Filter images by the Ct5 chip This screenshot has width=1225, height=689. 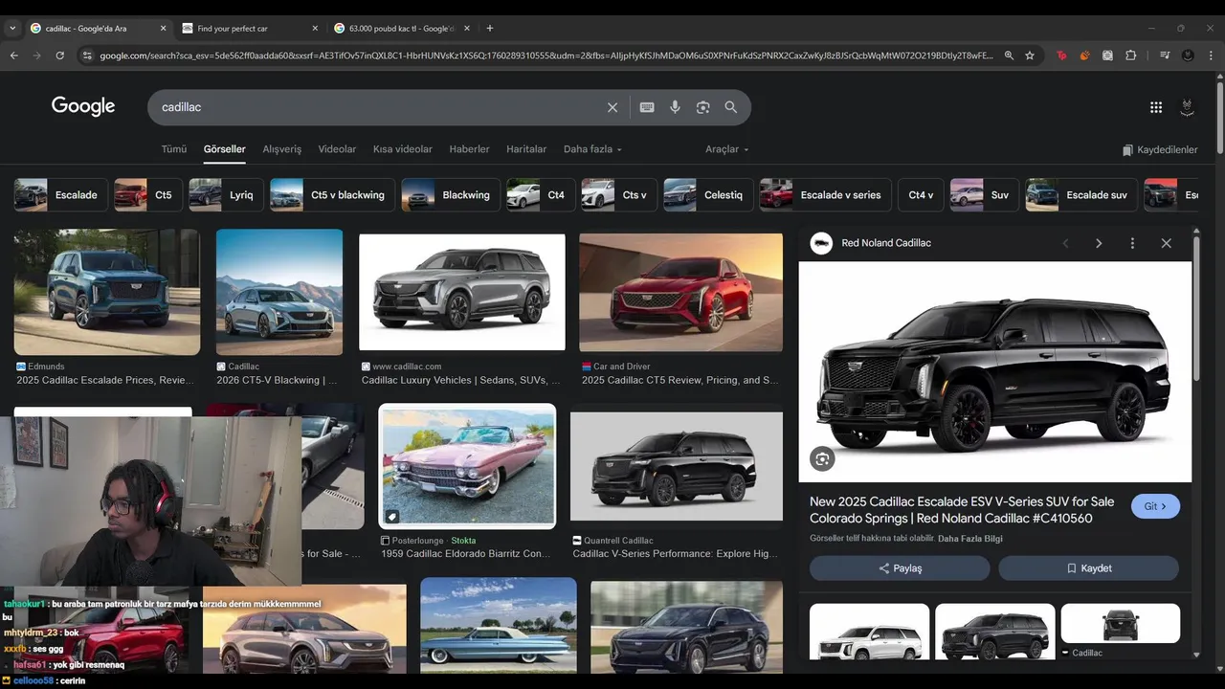147,195
